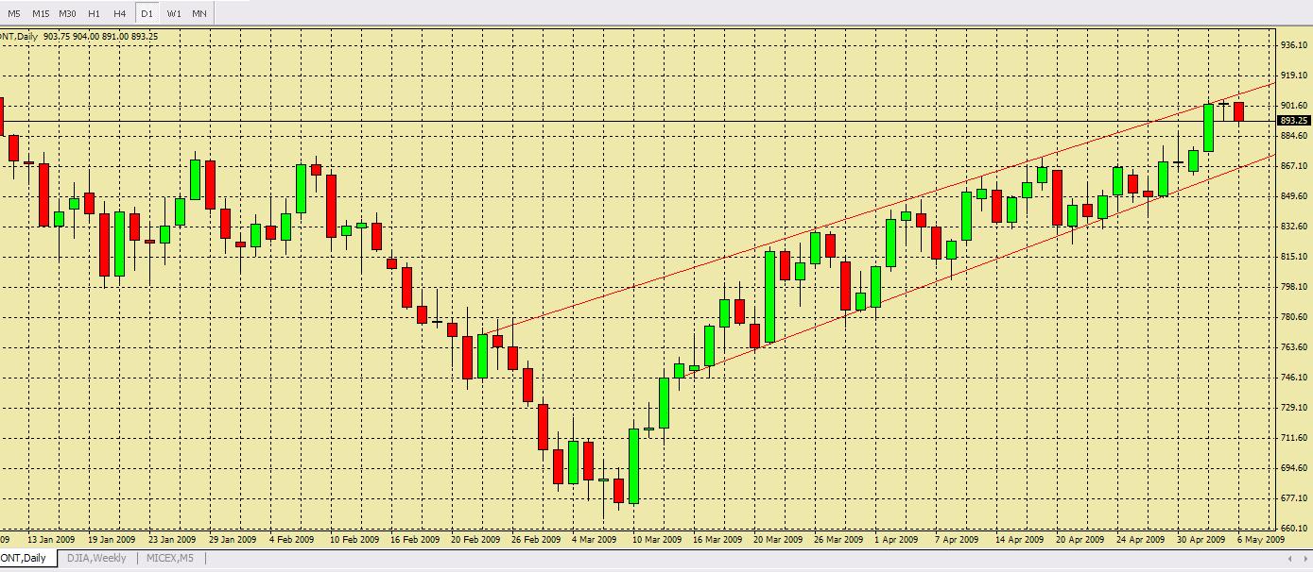Click the 867.10 price scale label

click(1293, 165)
